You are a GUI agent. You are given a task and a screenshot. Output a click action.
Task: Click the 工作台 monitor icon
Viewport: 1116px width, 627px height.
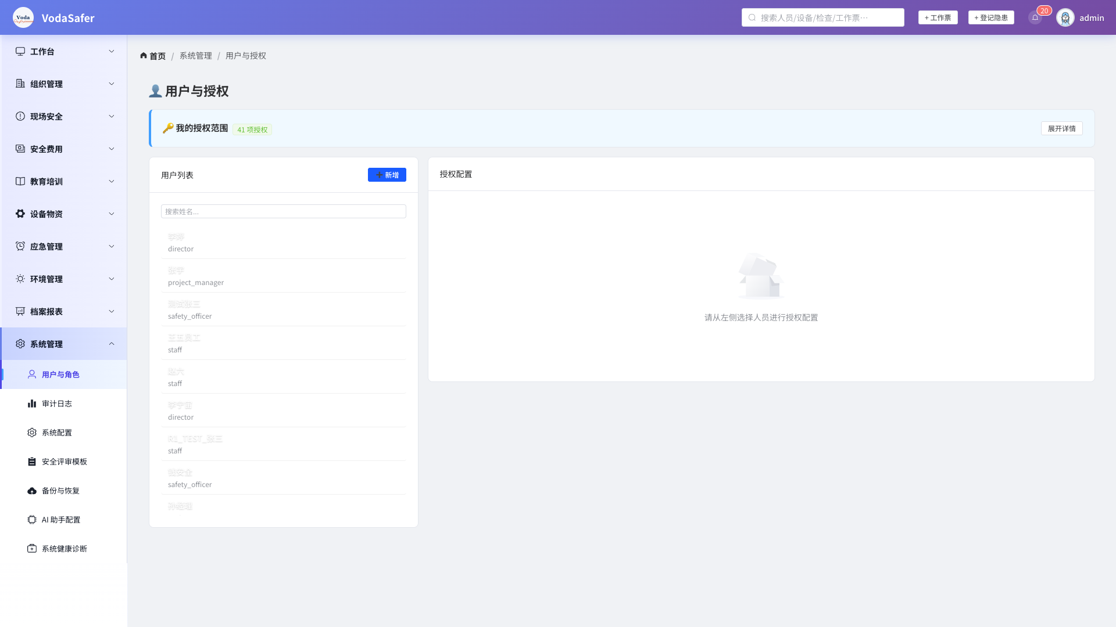coord(20,51)
